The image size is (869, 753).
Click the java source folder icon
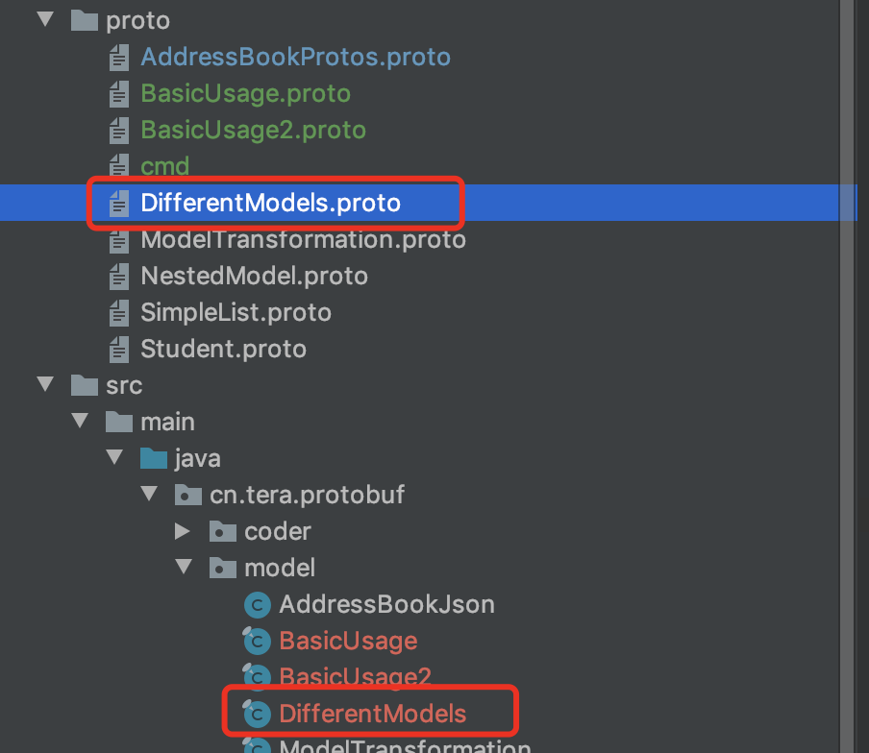[x=154, y=459]
